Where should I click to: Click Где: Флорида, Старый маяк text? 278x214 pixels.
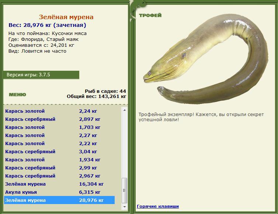(44, 39)
